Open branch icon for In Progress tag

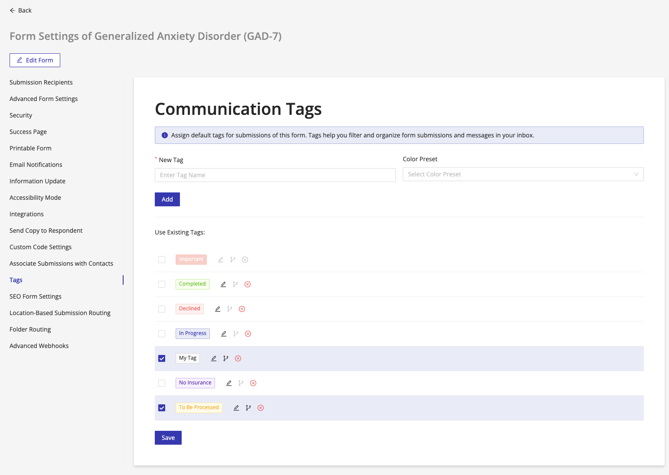click(x=236, y=334)
